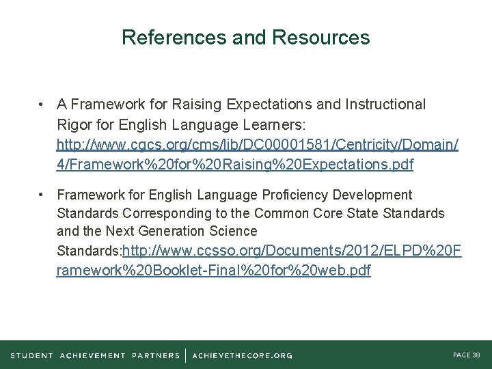Select the References and Resources title

tap(246, 37)
